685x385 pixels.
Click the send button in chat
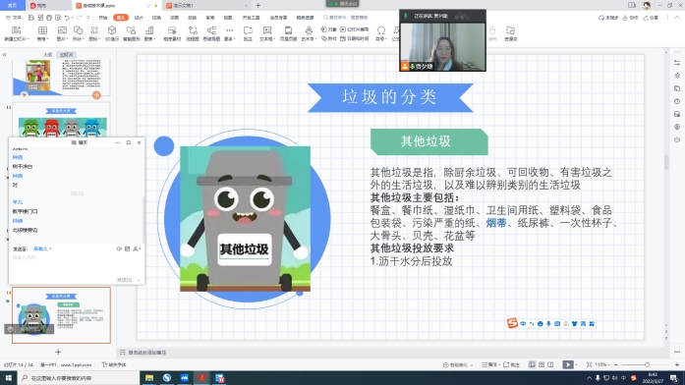125,280
